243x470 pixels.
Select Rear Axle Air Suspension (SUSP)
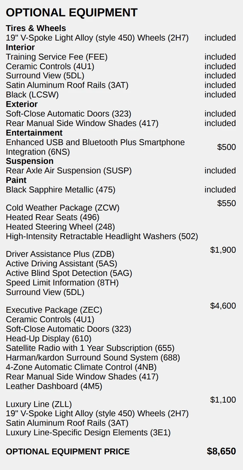[69, 171]
